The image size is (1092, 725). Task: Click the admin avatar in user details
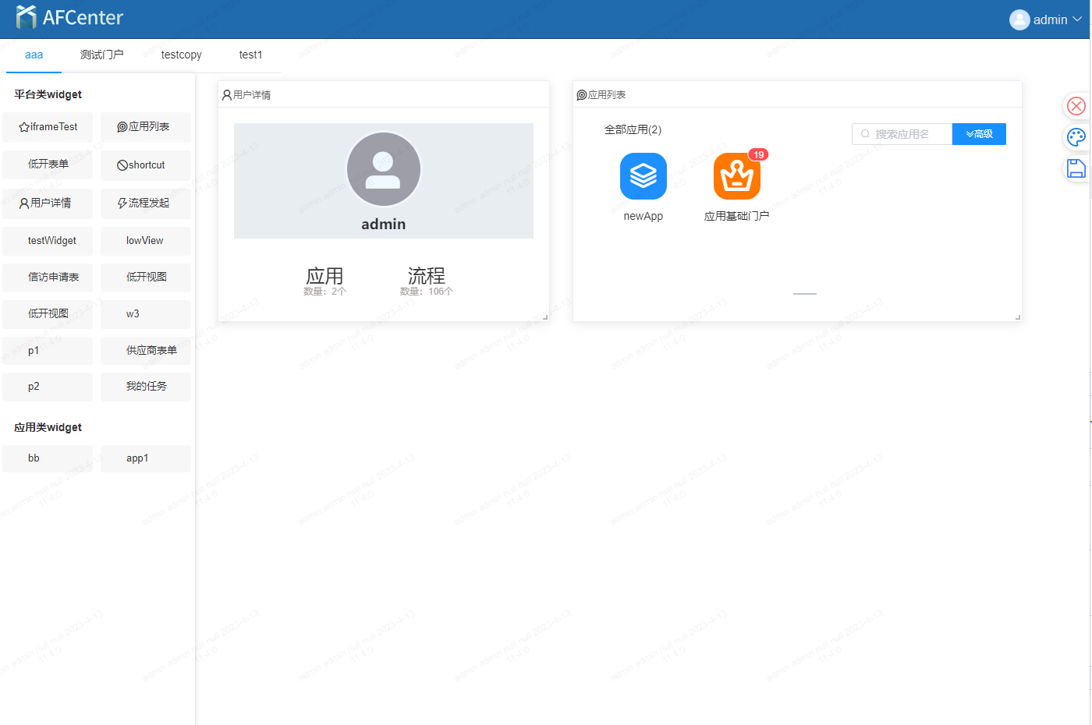coord(383,169)
